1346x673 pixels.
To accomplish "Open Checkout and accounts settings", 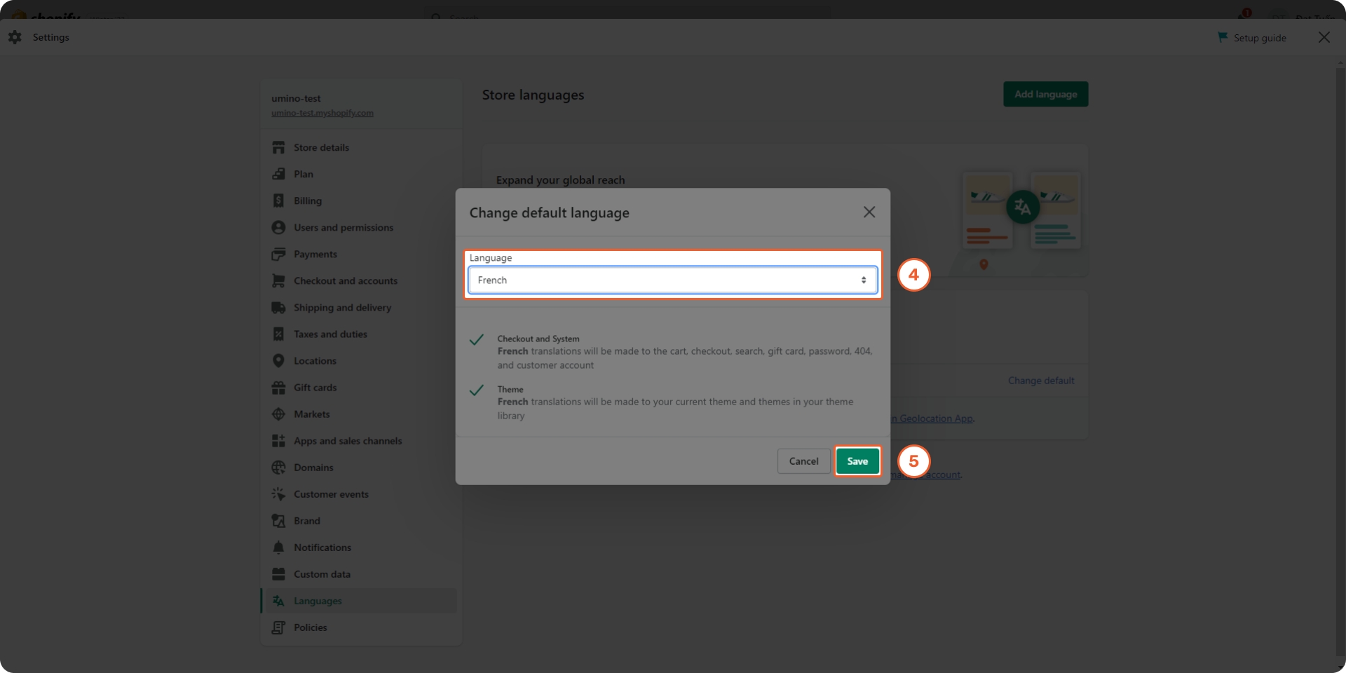I will tap(345, 281).
